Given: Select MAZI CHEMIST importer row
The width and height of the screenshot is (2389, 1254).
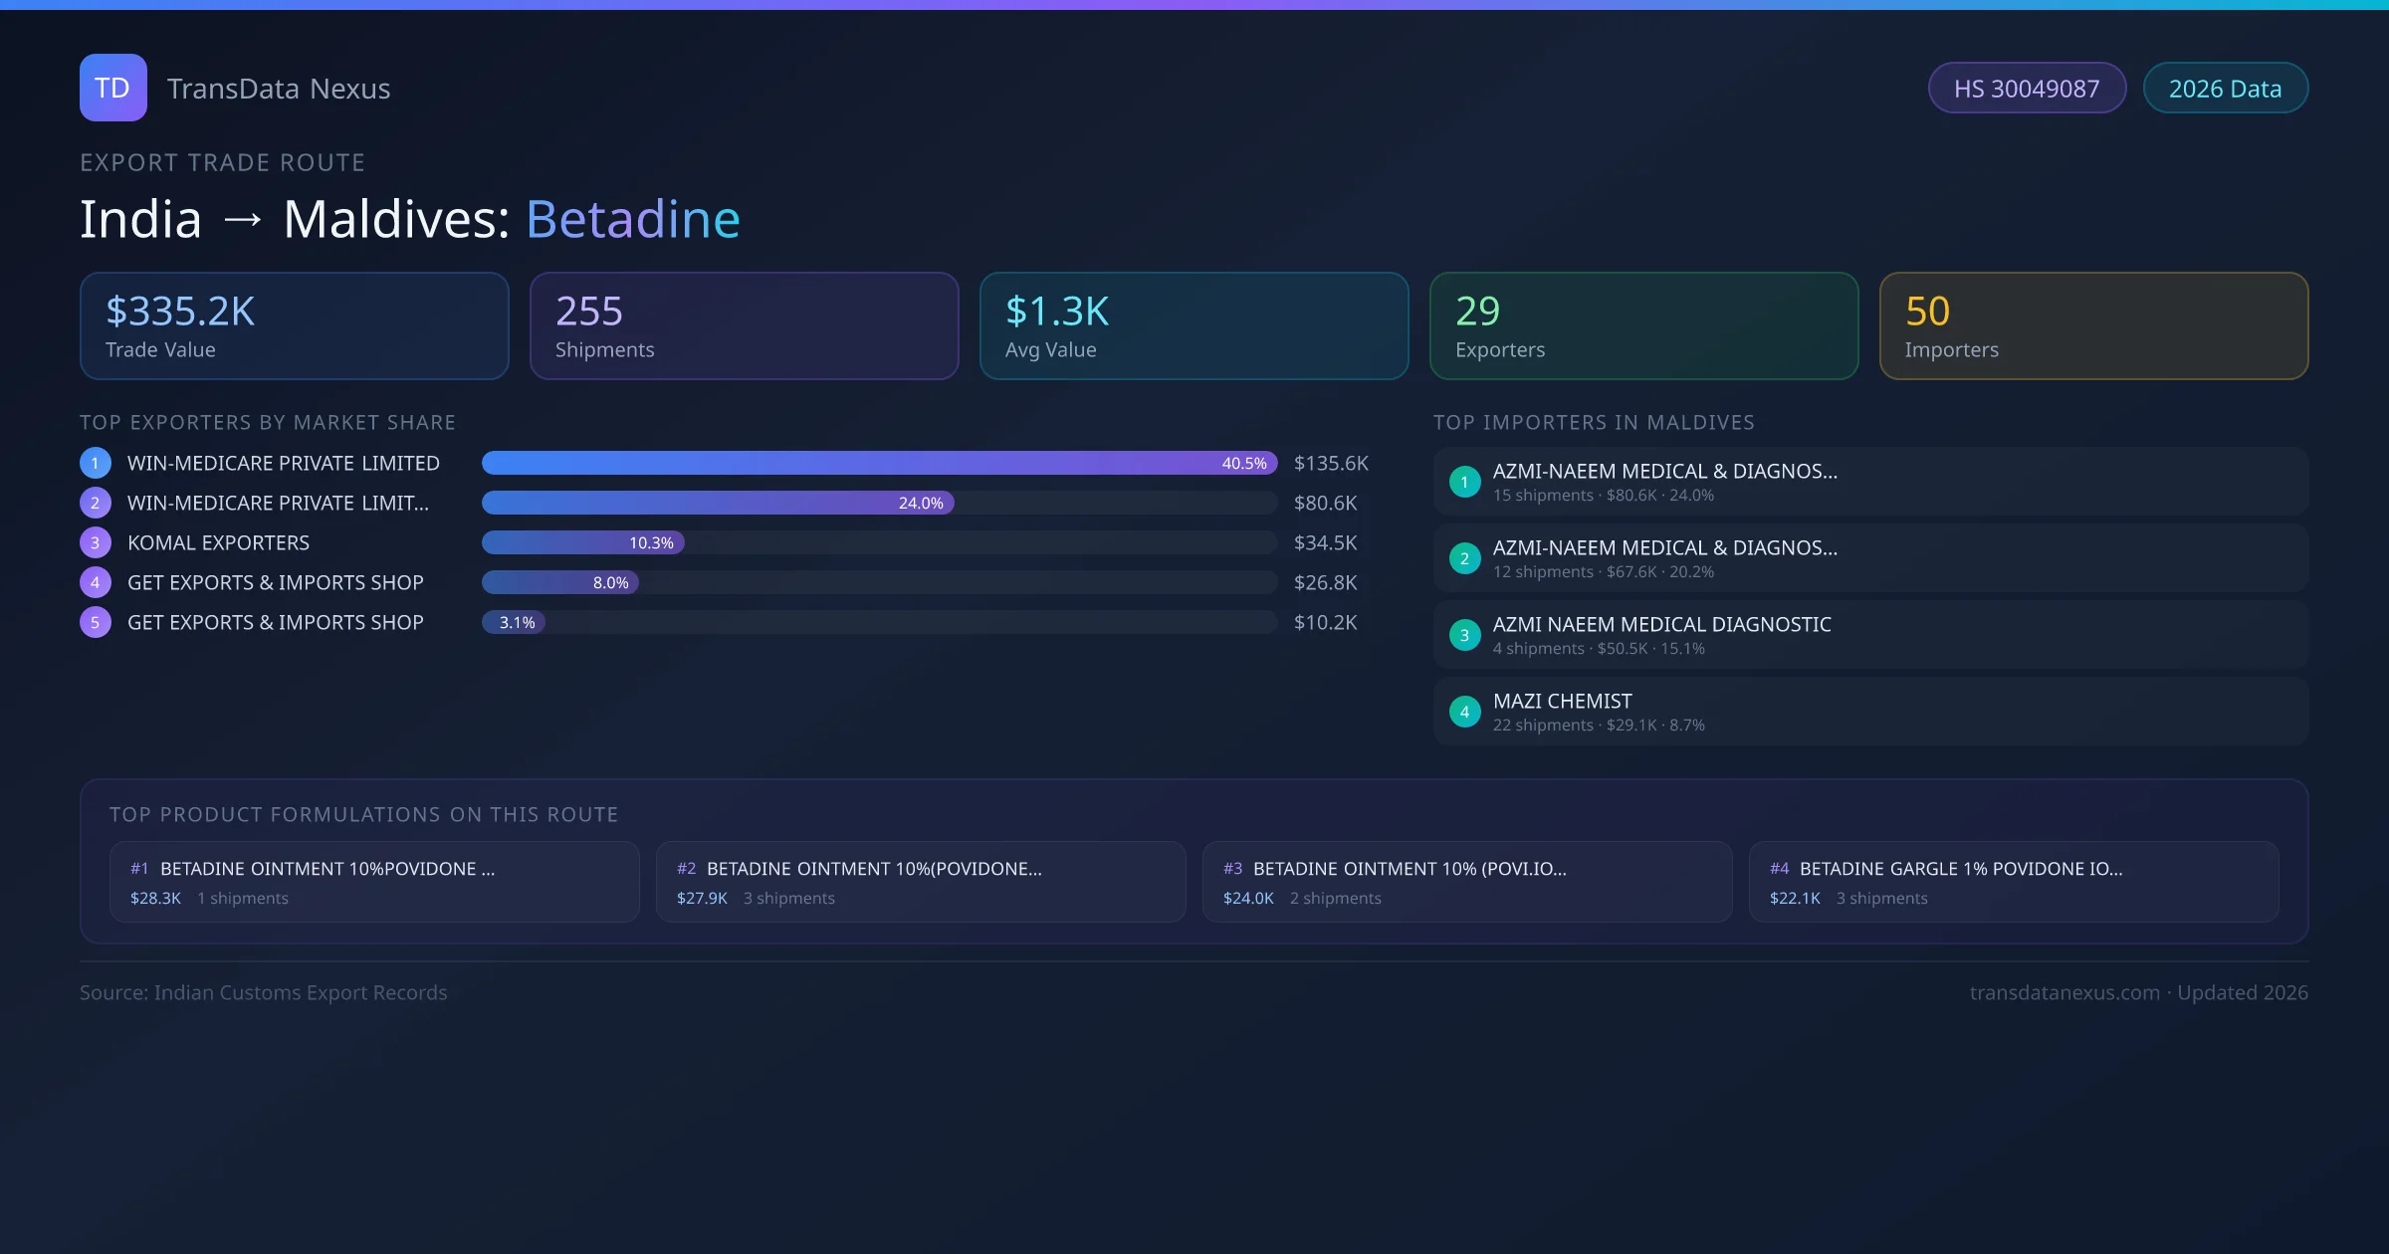Looking at the screenshot, I should (1869, 712).
